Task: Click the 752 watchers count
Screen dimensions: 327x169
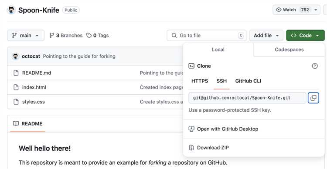Action: pyautogui.click(x=305, y=10)
